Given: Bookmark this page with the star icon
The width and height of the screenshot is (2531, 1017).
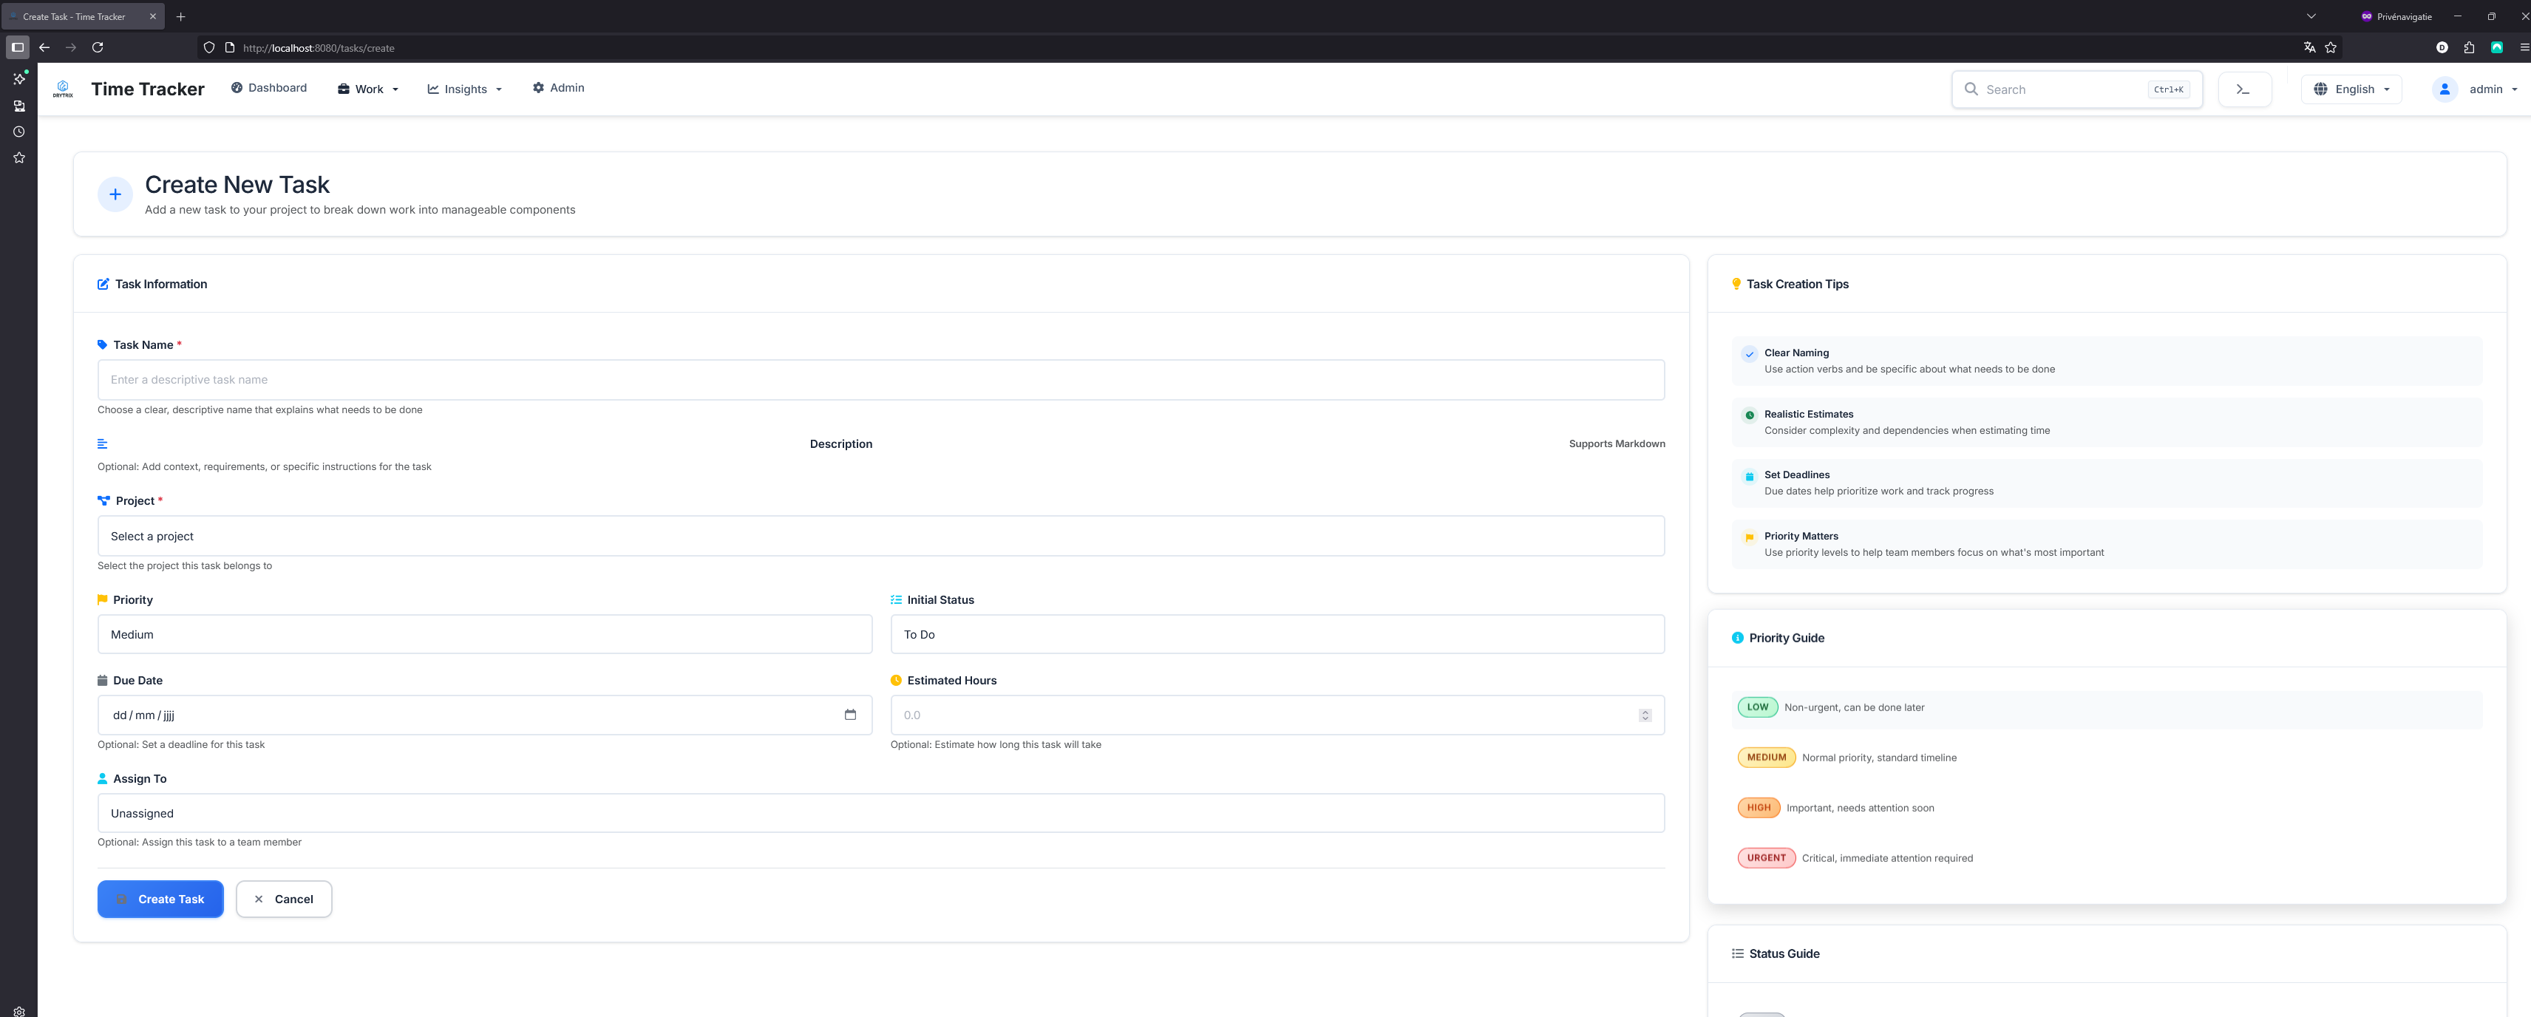Looking at the screenshot, I should click(x=2331, y=47).
